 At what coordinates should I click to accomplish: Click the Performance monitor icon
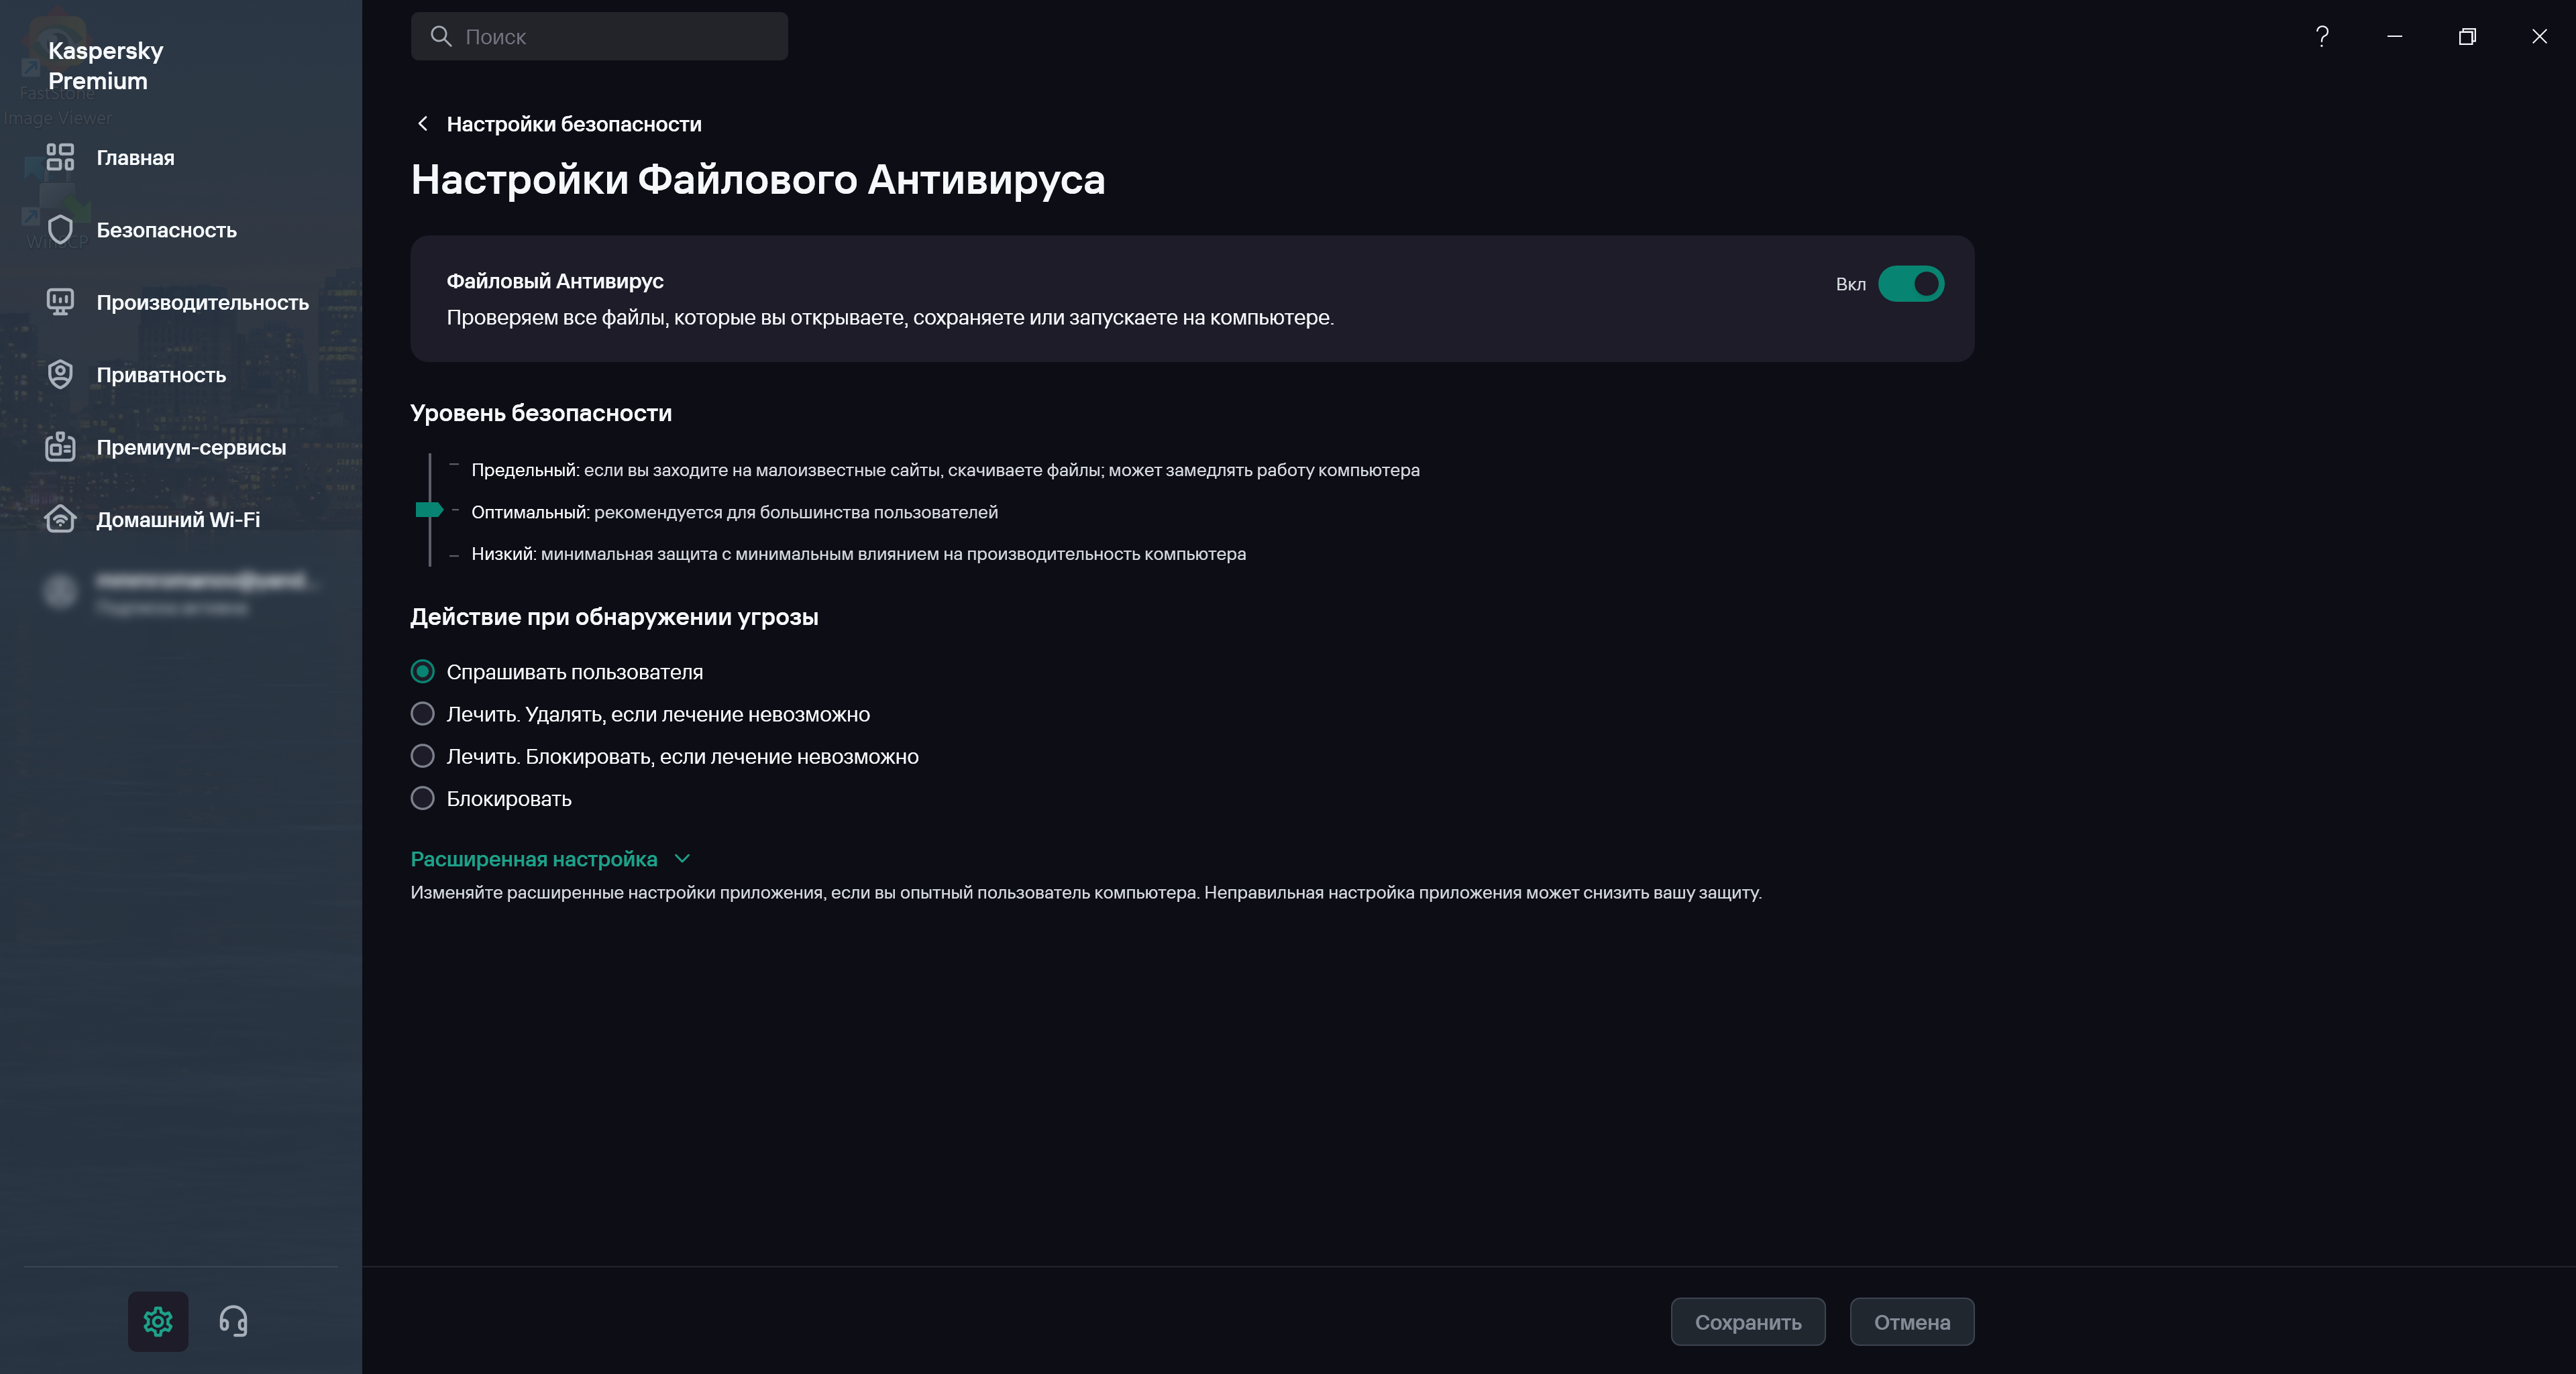(x=60, y=302)
